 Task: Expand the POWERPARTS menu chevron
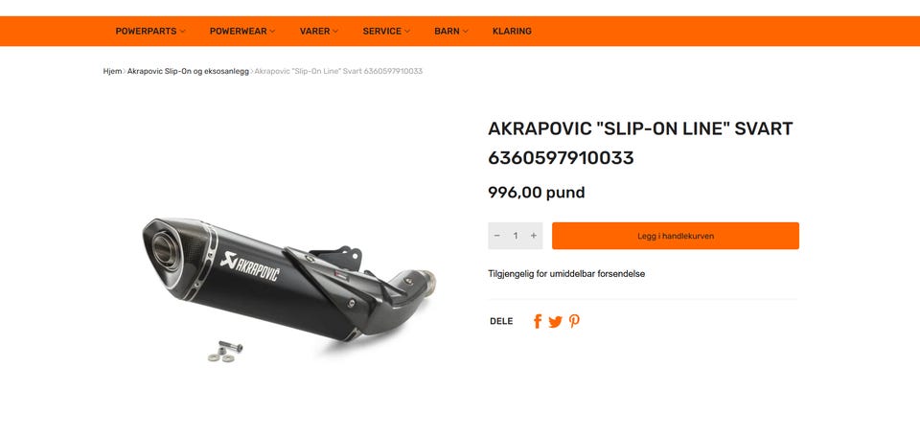pyautogui.click(x=182, y=31)
